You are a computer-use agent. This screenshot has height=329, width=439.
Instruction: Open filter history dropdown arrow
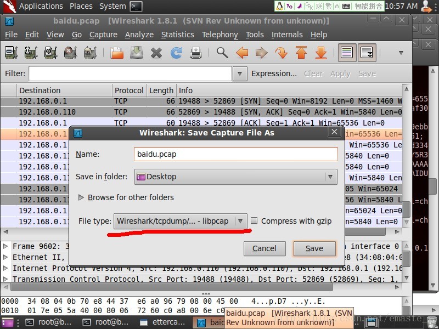point(240,73)
